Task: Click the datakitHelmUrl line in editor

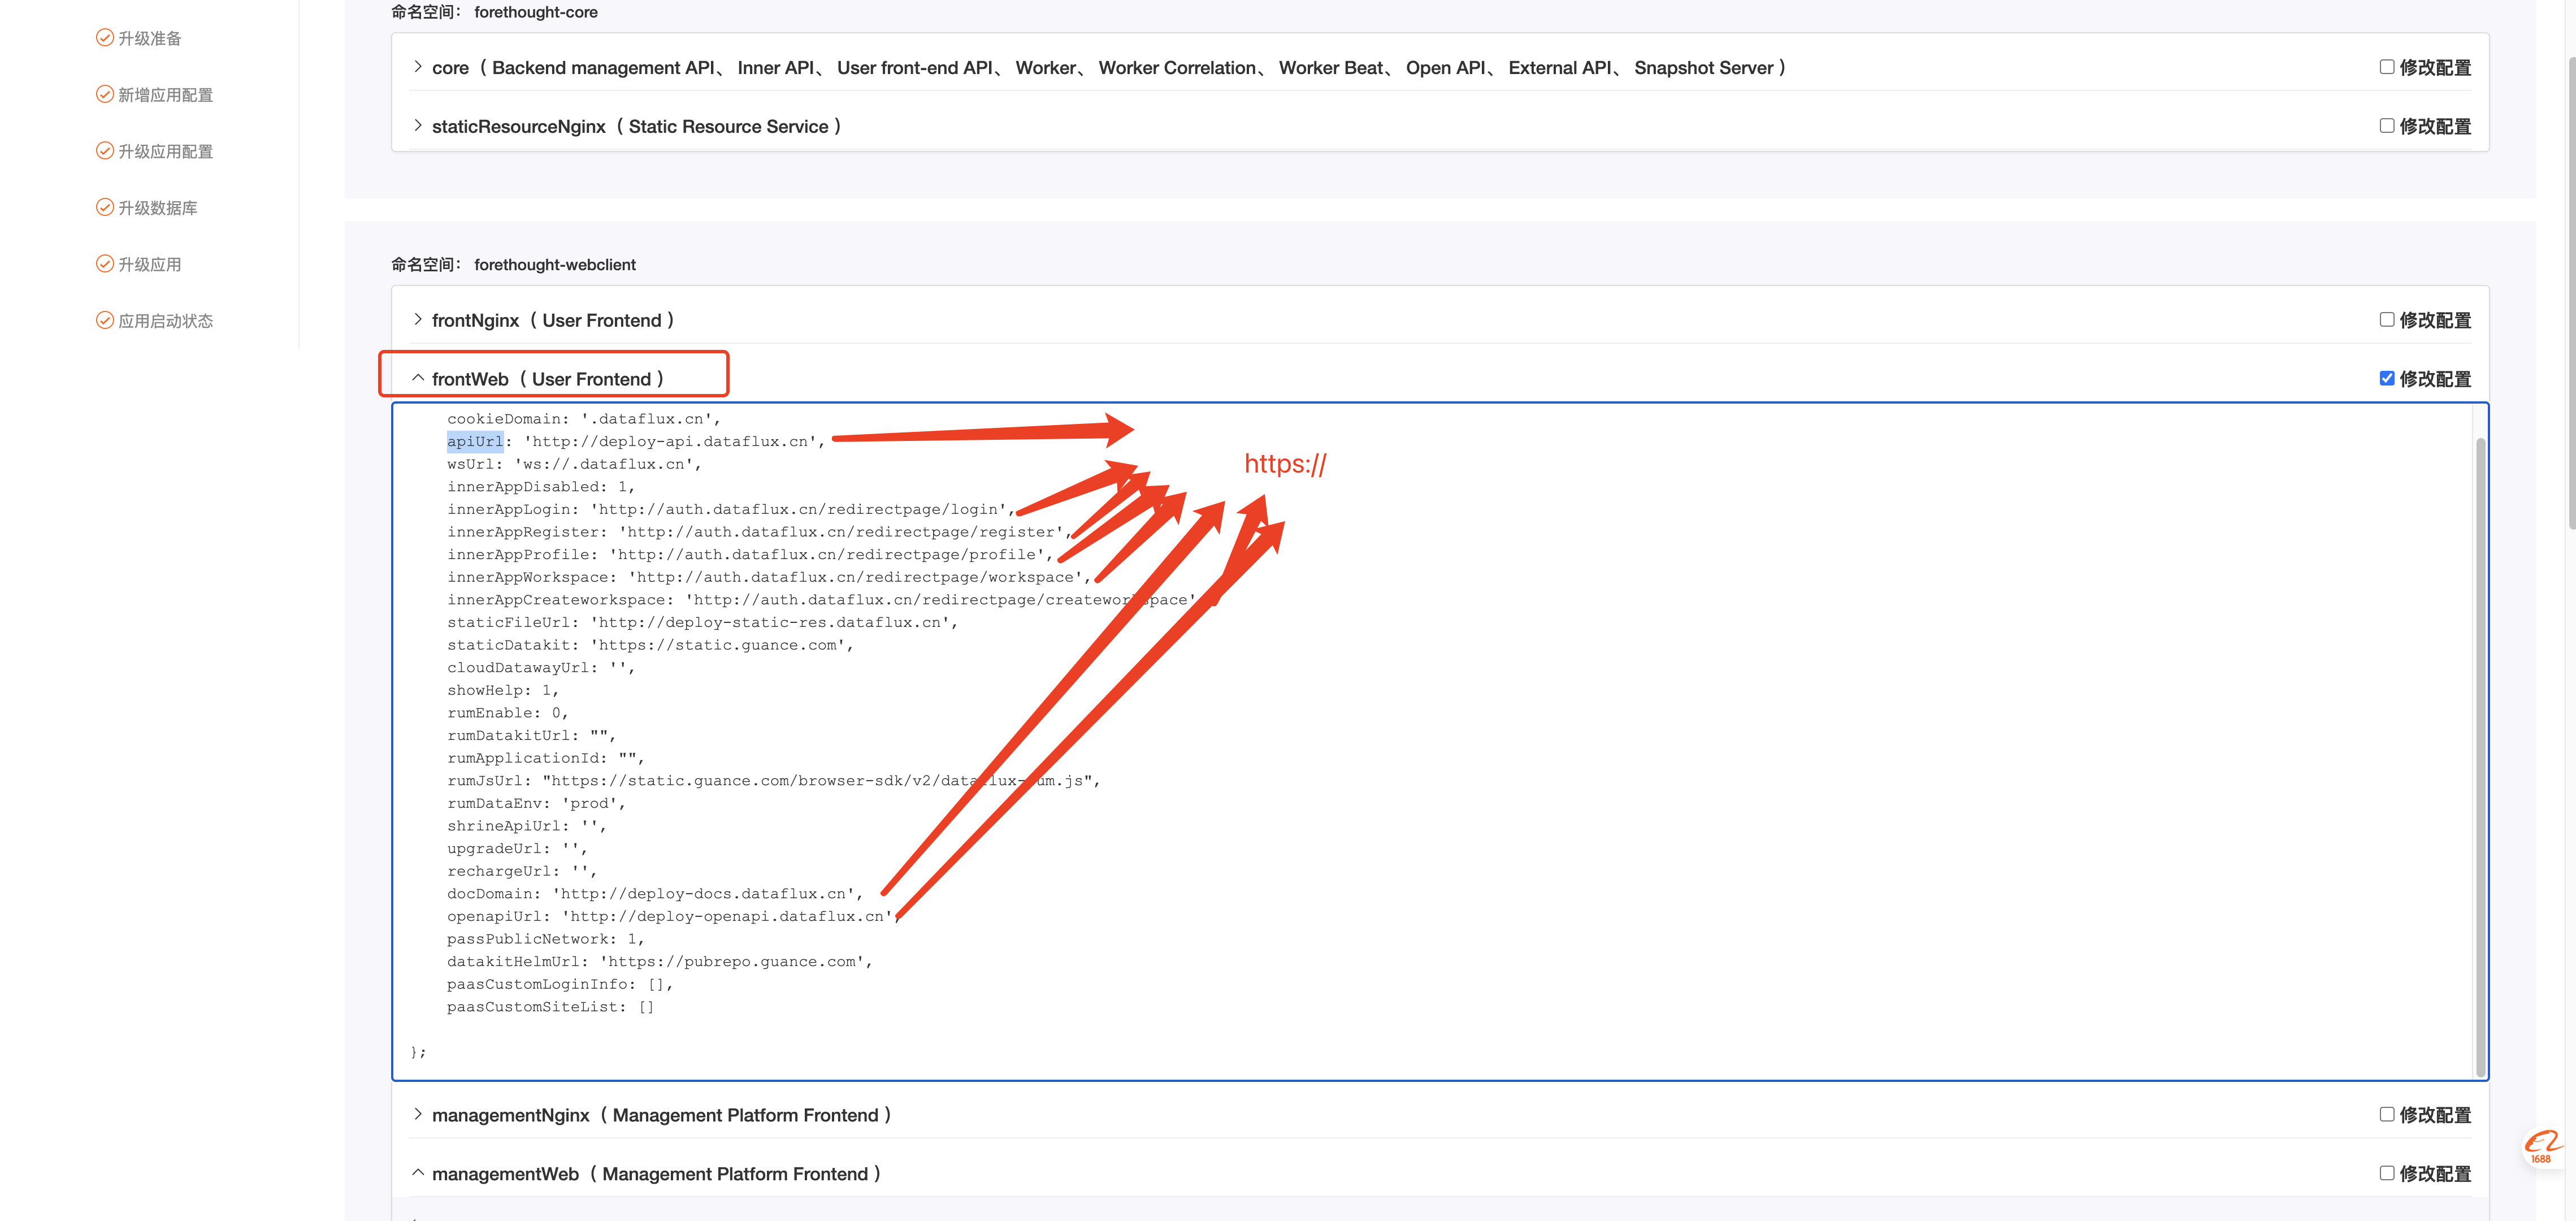Action: 660,961
